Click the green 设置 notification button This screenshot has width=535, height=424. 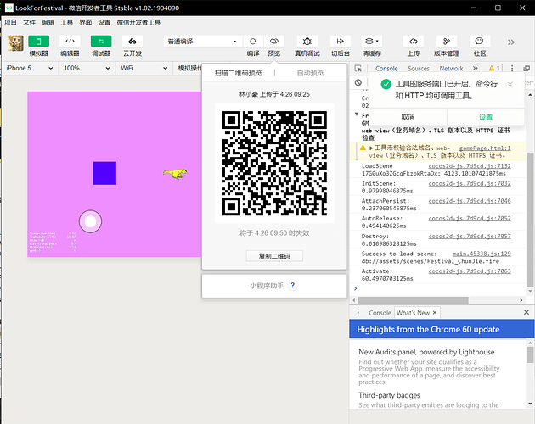pos(486,117)
